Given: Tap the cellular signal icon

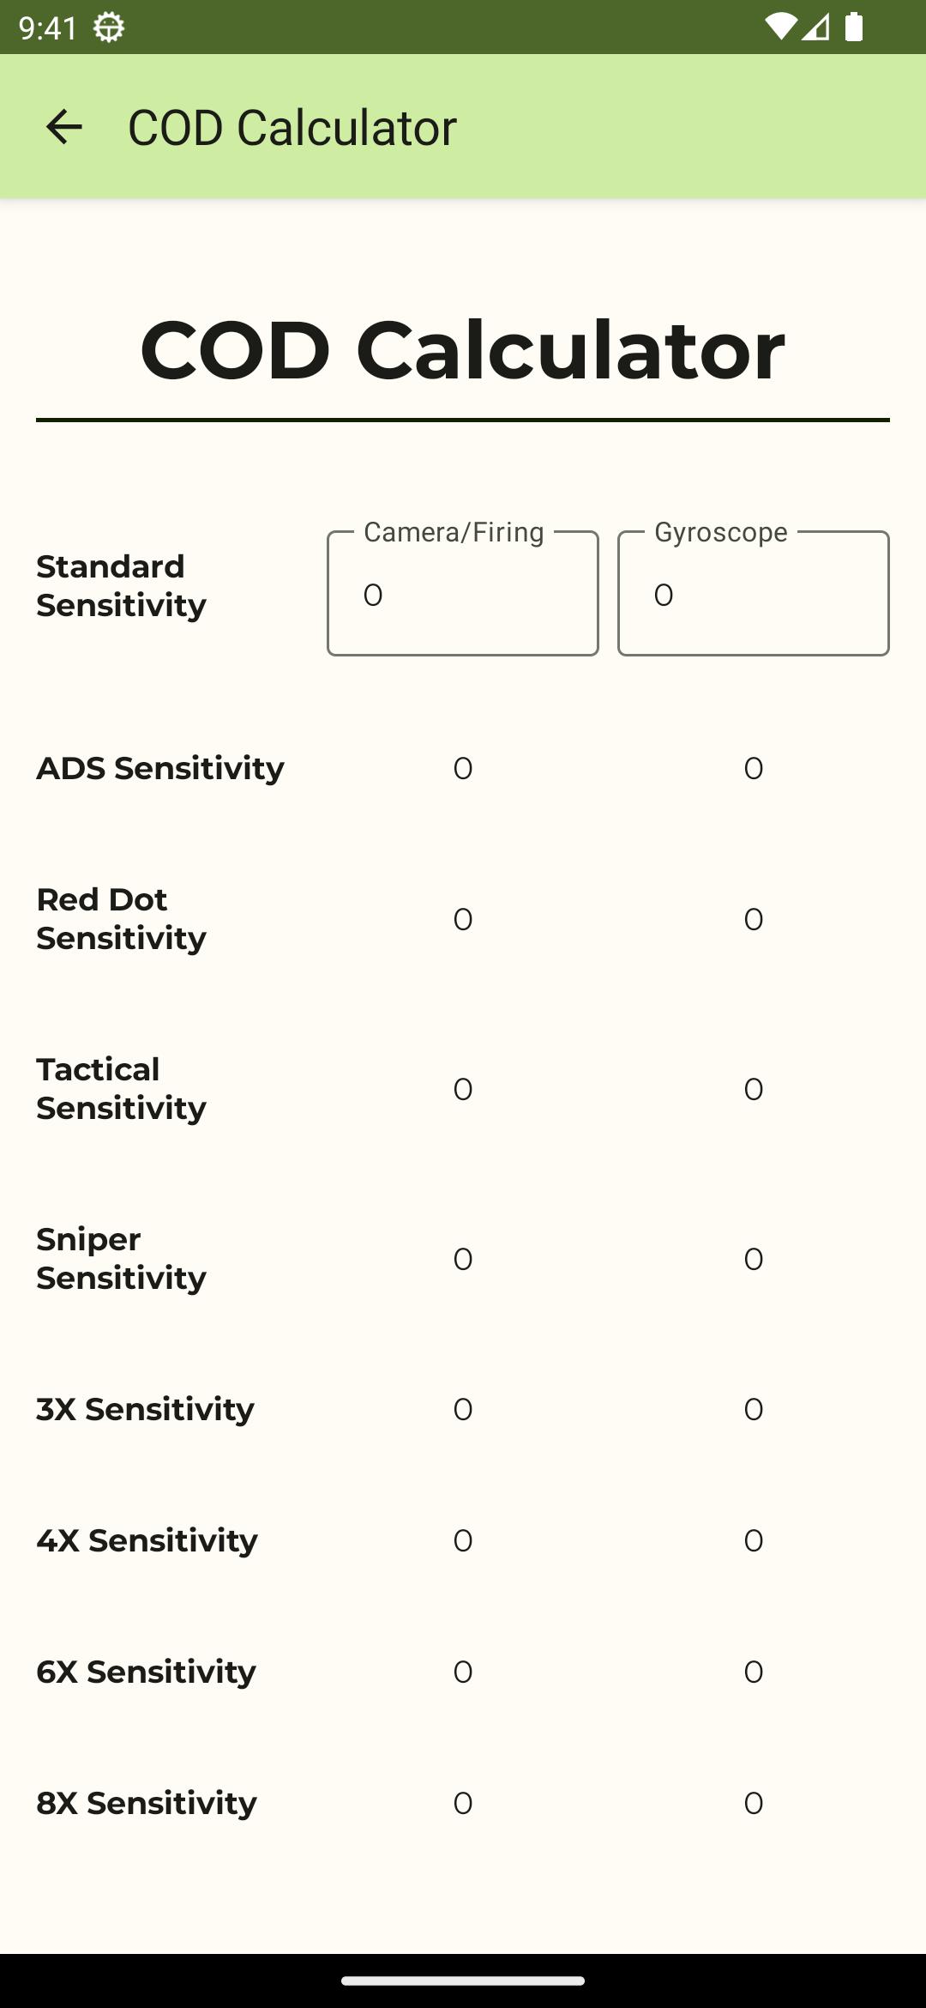Looking at the screenshot, I should pyautogui.click(x=816, y=27).
